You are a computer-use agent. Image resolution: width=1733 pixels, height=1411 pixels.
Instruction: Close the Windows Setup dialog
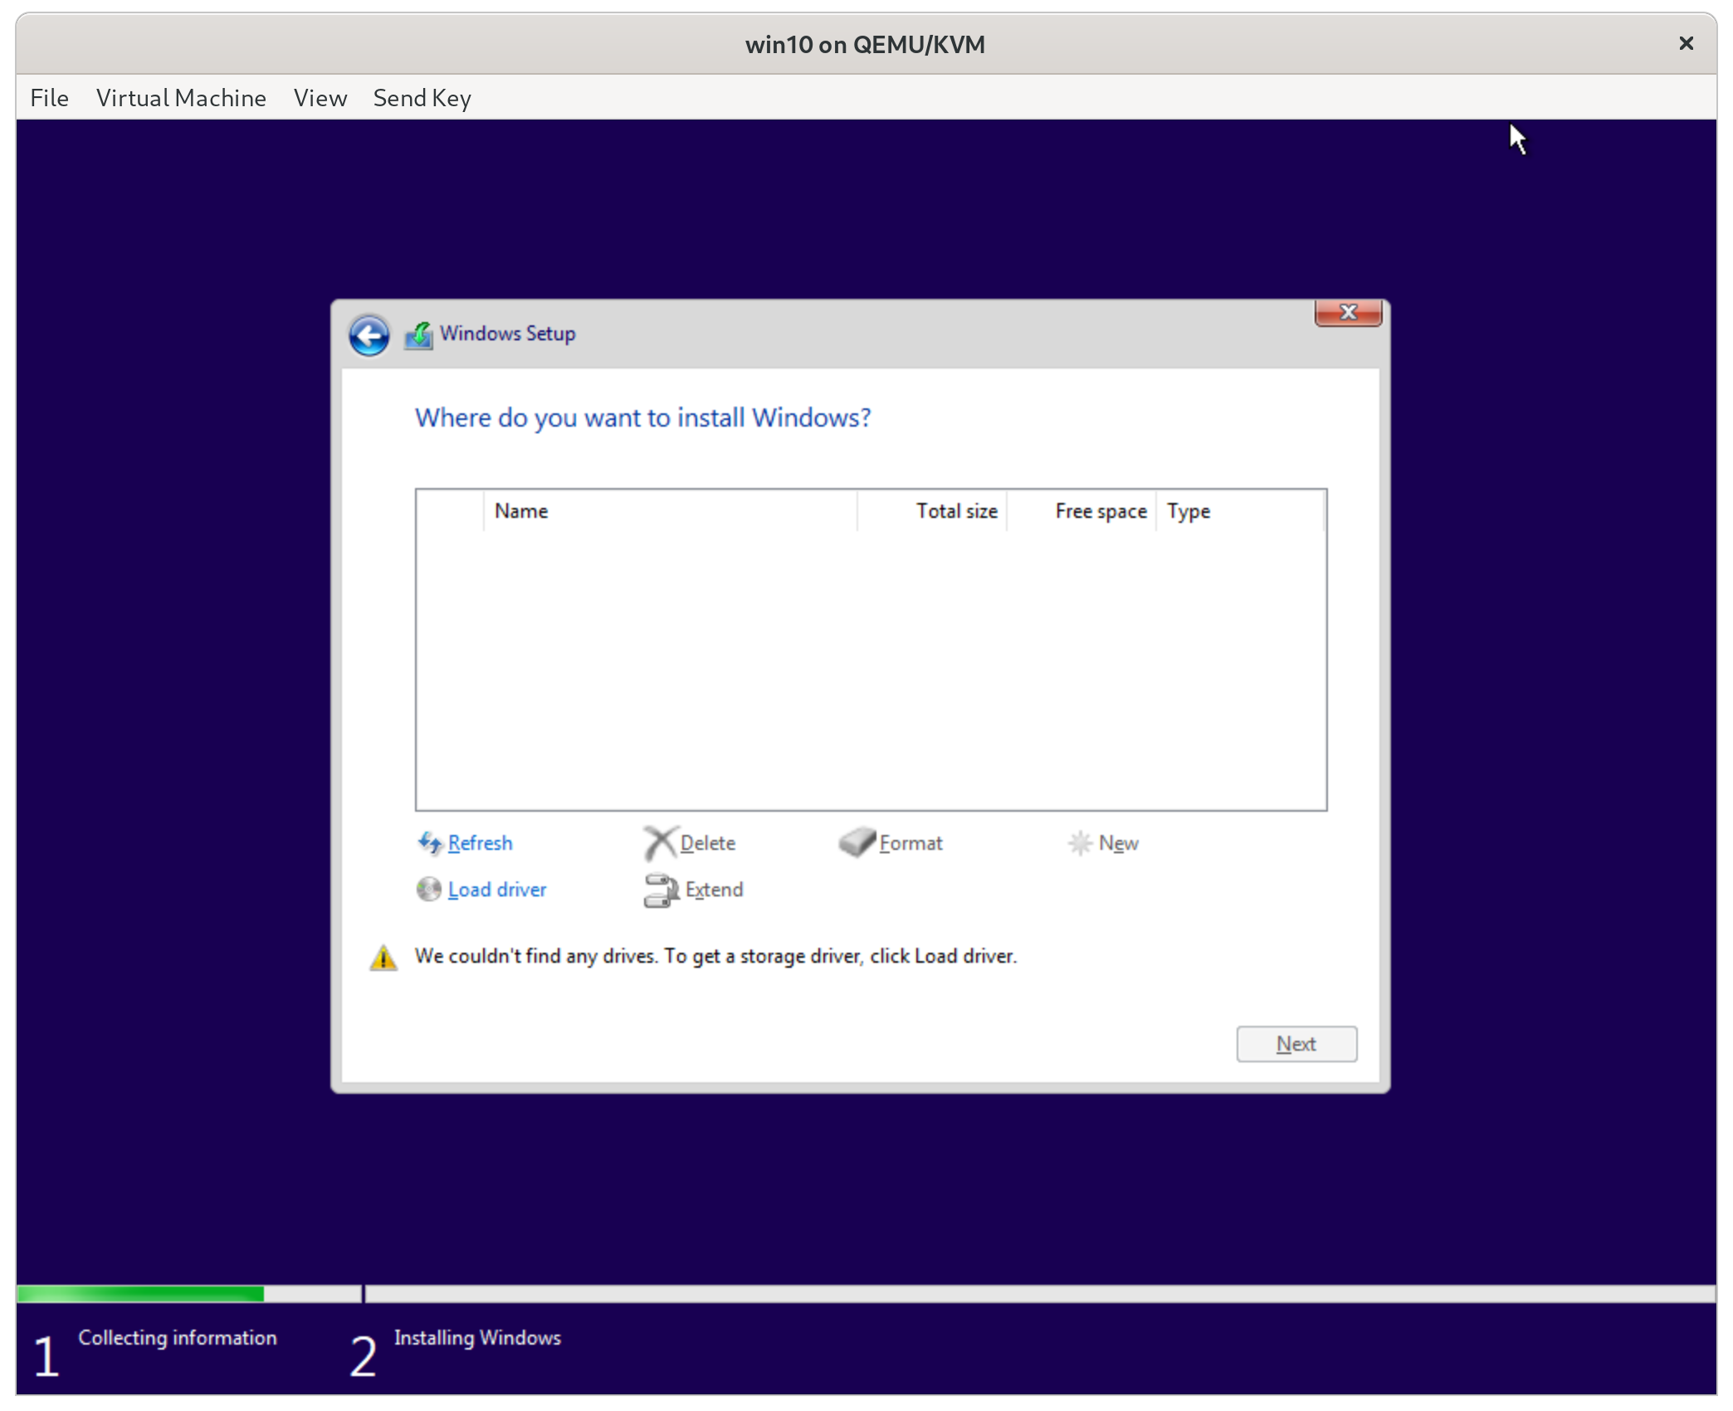tap(1347, 313)
